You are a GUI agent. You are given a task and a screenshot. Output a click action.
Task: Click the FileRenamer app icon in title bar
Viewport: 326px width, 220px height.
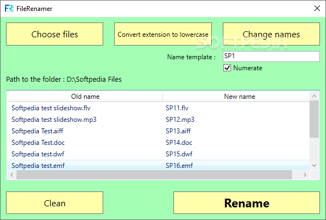click(9, 9)
